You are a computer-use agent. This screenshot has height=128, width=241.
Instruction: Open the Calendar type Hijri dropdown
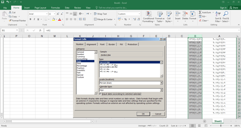click(x=161, y=90)
